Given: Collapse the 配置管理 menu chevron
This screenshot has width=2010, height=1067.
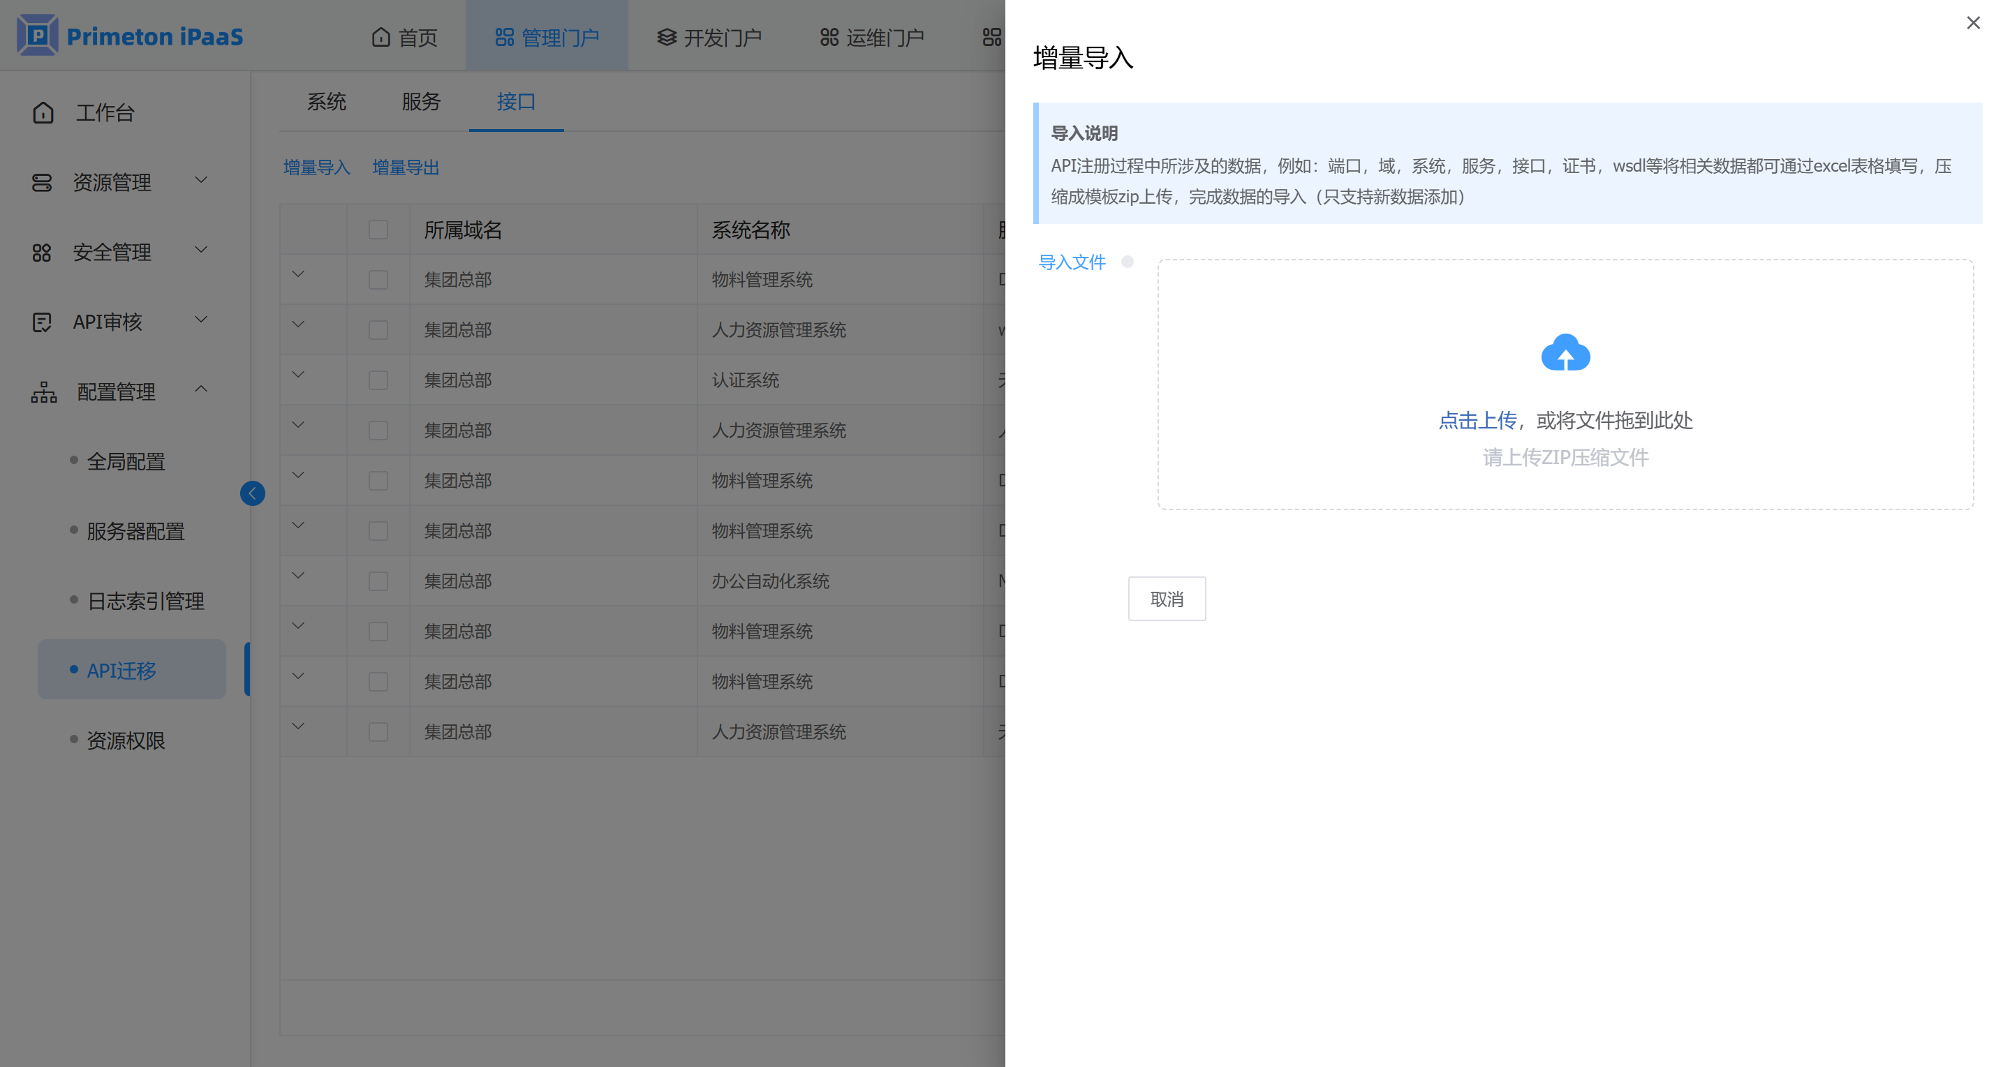Looking at the screenshot, I should 201,389.
